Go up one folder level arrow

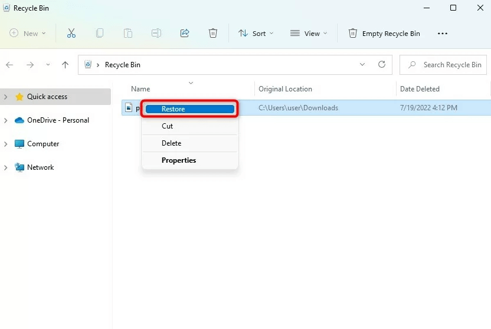pos(65,65)
